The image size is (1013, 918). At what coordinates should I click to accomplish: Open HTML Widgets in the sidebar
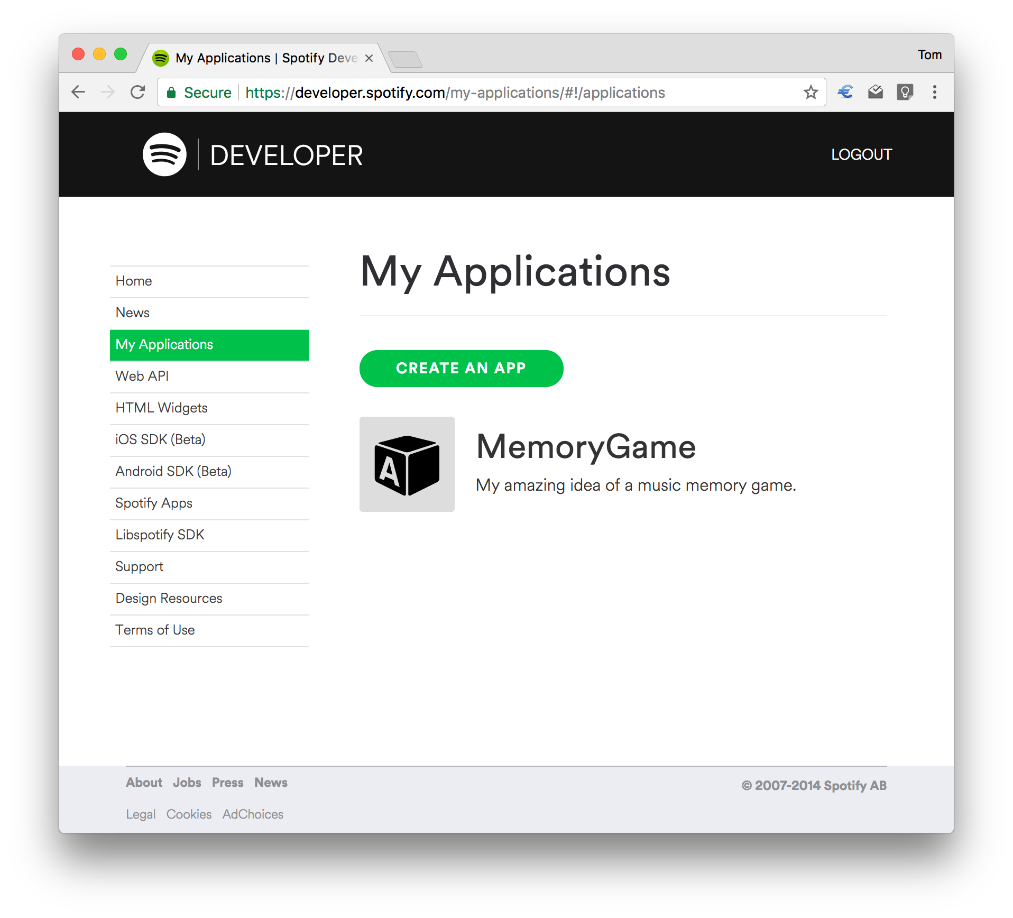tap(209, 408)
